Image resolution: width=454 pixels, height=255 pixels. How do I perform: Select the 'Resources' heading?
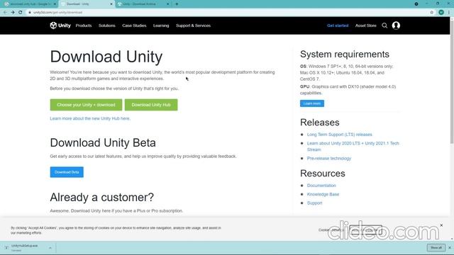pos(323,174)
